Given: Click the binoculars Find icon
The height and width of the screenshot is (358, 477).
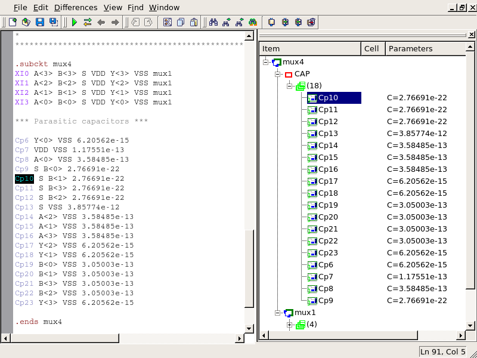Looking at the screenshot, I should coord(213,22).
